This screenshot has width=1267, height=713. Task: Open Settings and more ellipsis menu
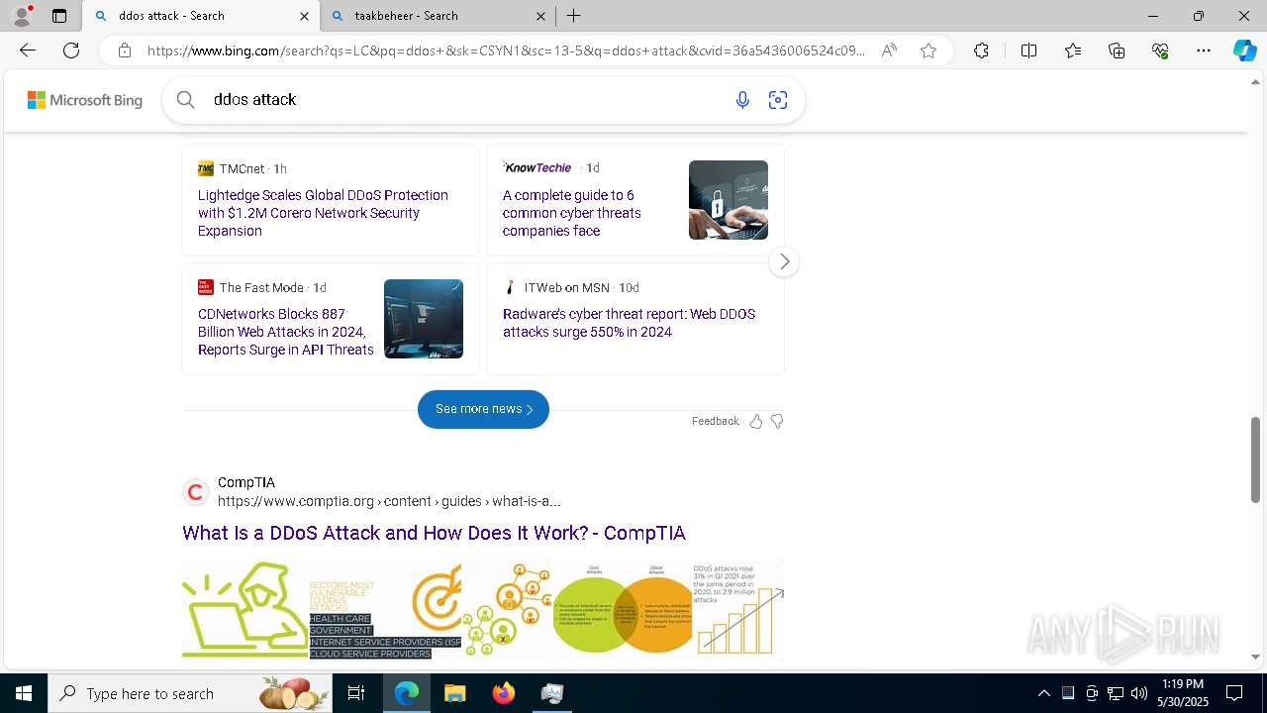click(1204, 51)
